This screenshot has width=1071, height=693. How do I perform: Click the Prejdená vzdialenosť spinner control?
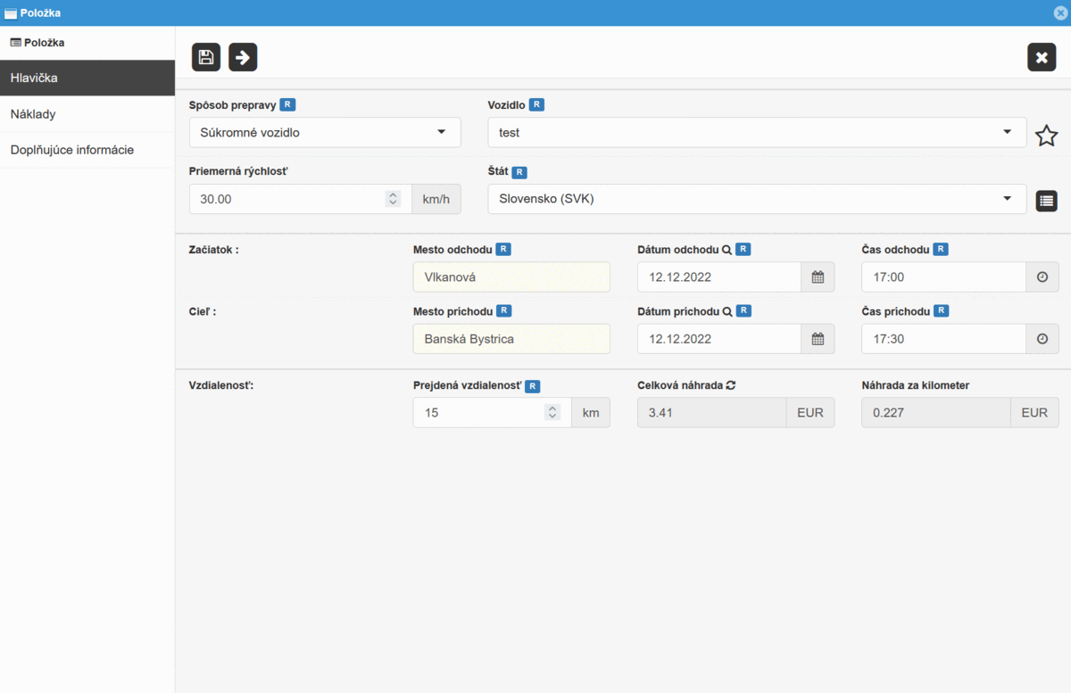click(x=552, y=412)
